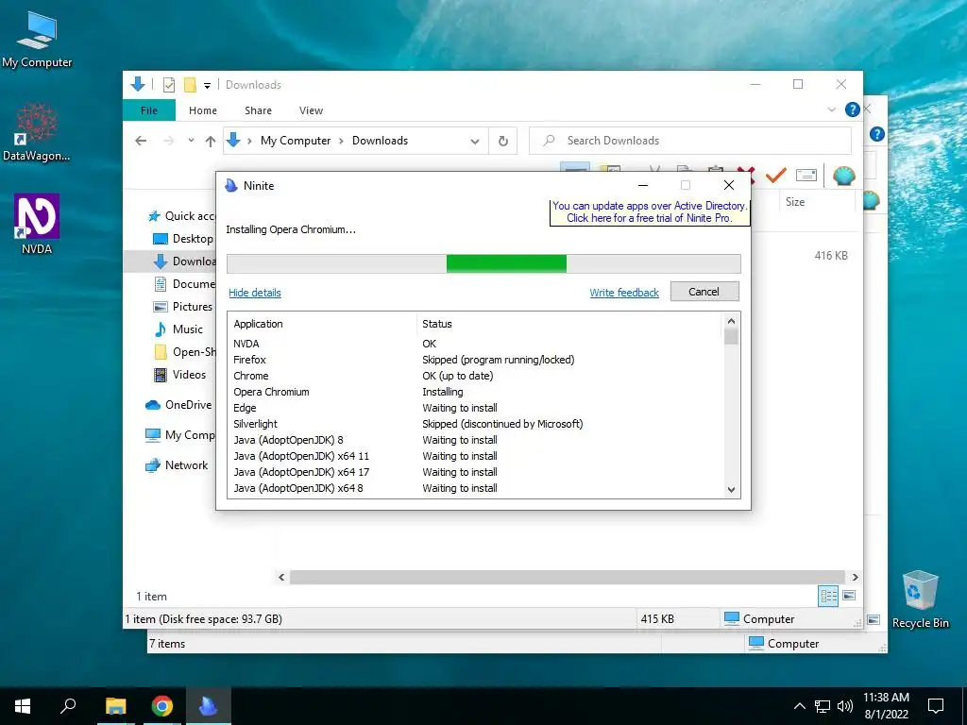Image resolution: width=967 pixels, height=725 pixels.
Task: Open the View ribbon tab
Action: pyautogui.click(x=311, y=110)
